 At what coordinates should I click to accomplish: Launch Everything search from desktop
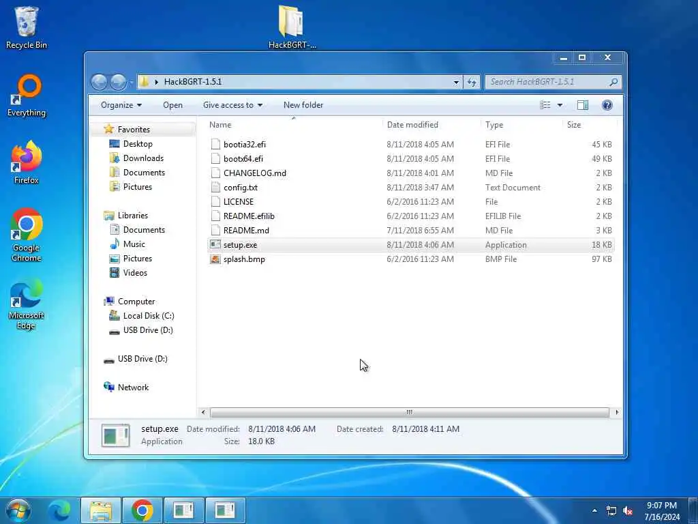pos(27,95)
